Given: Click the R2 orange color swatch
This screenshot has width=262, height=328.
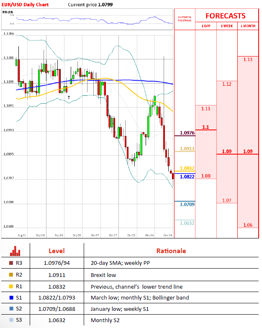Looking at the screenshot, I should 11,274.
